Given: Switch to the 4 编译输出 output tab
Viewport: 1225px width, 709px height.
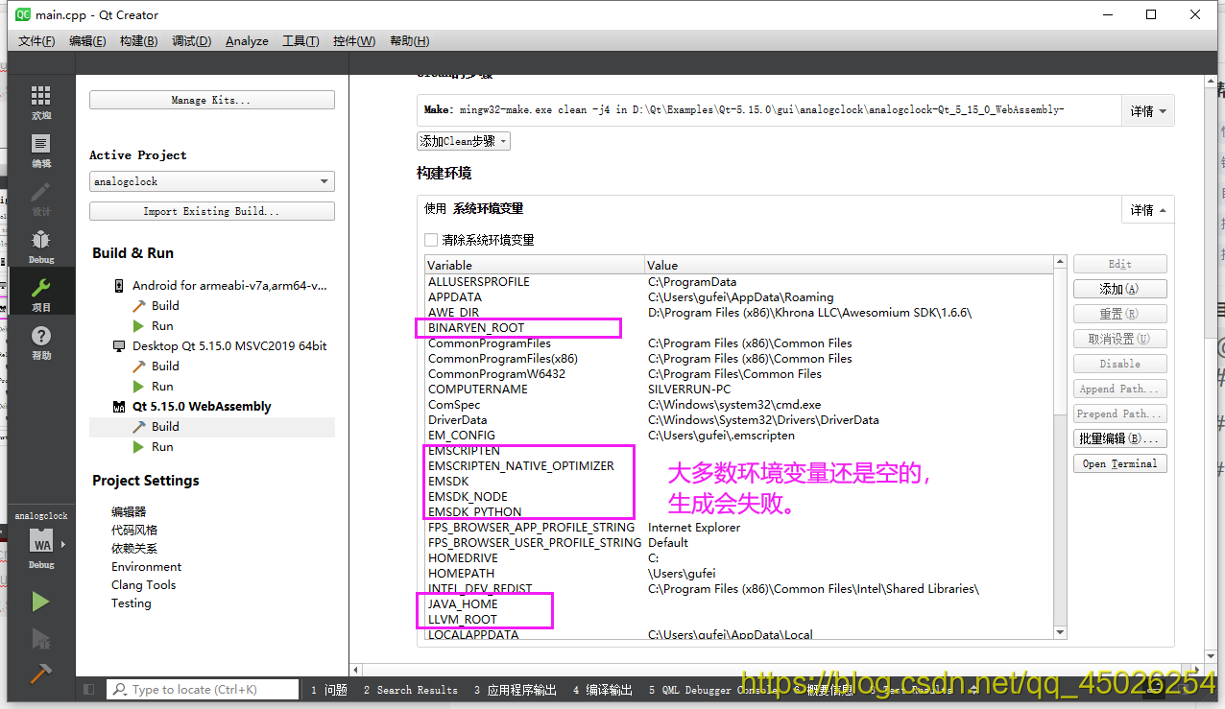Looking at the screenshot, I should tap(602, 689).
